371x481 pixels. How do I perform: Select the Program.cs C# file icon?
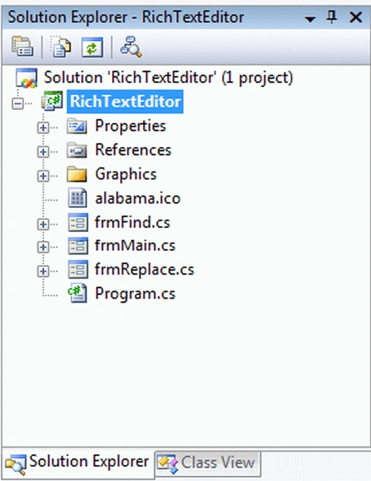point(78,293)
